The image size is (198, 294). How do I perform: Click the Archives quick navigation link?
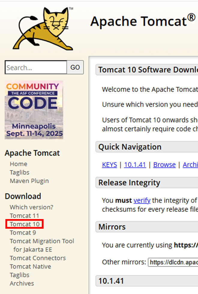(190, 165)
